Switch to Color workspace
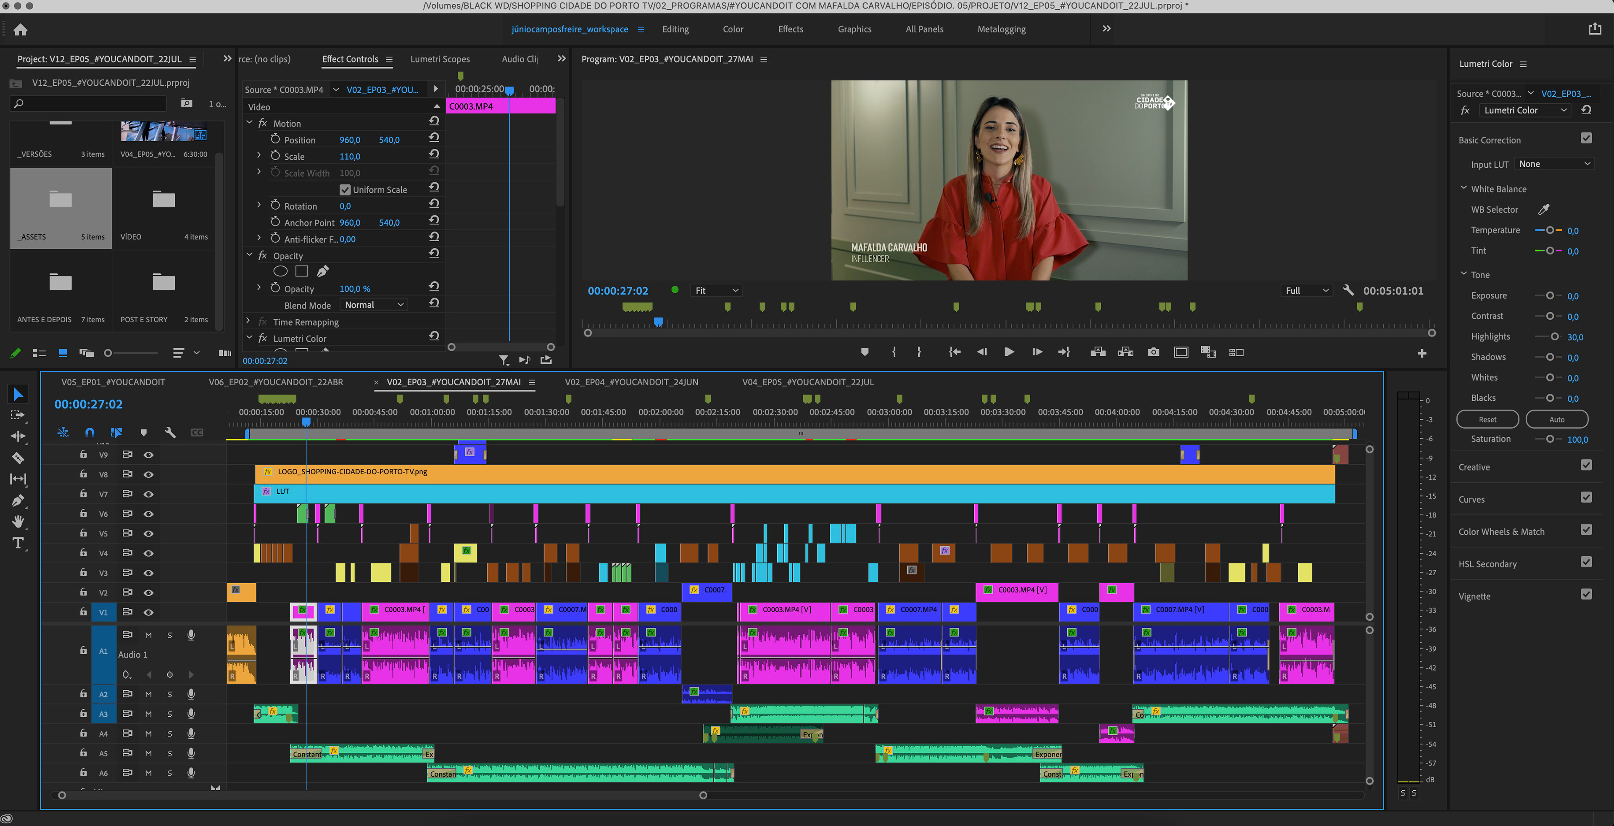This screenshot has height=826, width=1614. click(733, 29)
